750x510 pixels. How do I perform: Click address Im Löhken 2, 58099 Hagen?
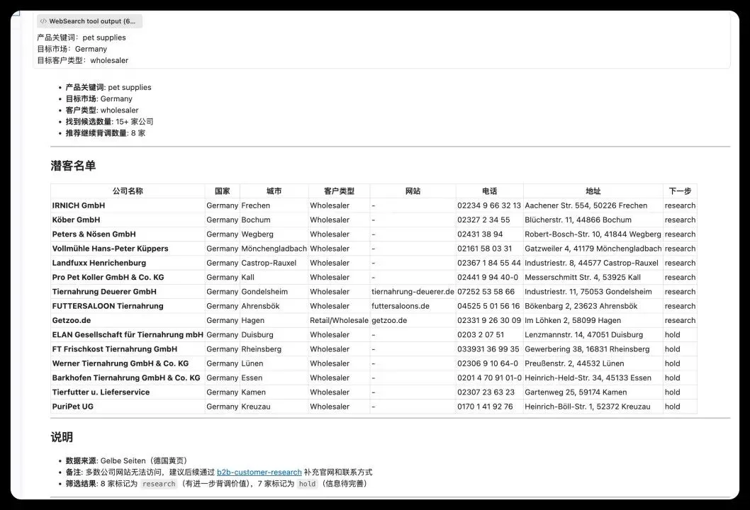573,320
